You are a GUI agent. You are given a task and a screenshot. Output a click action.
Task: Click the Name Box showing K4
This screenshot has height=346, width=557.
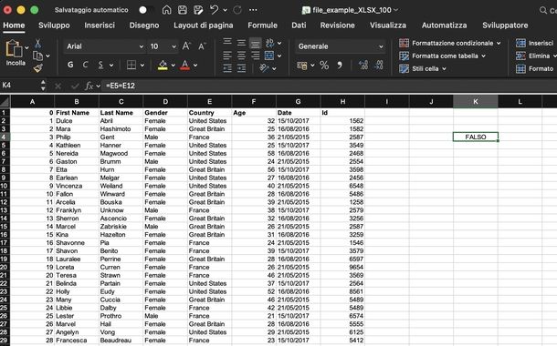[21, 86]
